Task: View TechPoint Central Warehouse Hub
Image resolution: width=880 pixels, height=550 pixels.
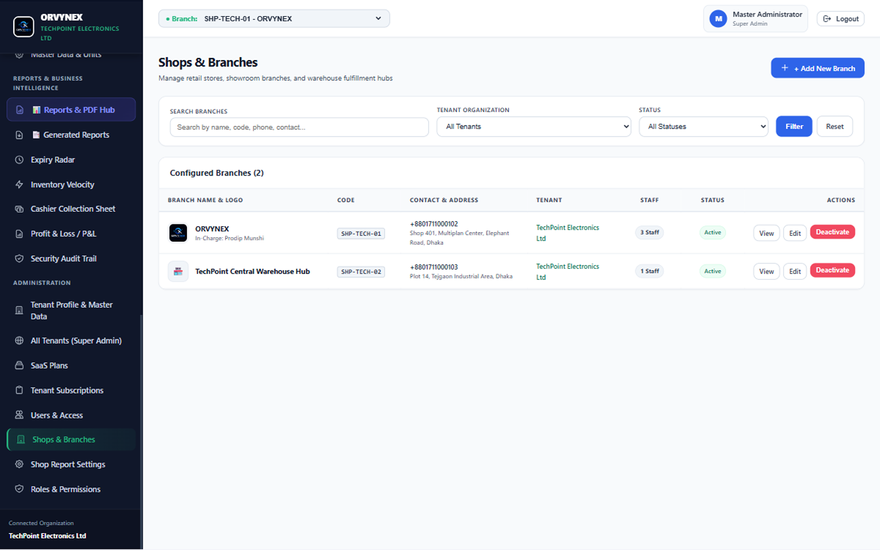Action: tap(766, 271)
